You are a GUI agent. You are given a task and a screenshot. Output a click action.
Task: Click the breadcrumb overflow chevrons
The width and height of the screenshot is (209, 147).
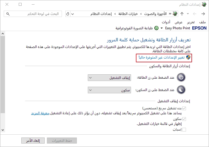pyautogui.click(x=170, y=14)
